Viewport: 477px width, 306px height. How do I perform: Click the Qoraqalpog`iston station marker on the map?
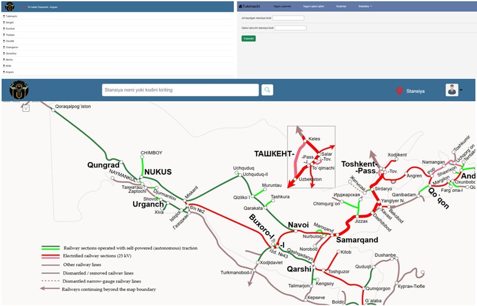pos(53,110)
